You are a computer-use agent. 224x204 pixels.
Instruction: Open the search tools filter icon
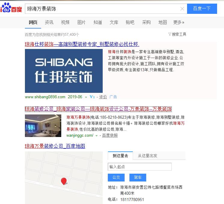point(170,34)
